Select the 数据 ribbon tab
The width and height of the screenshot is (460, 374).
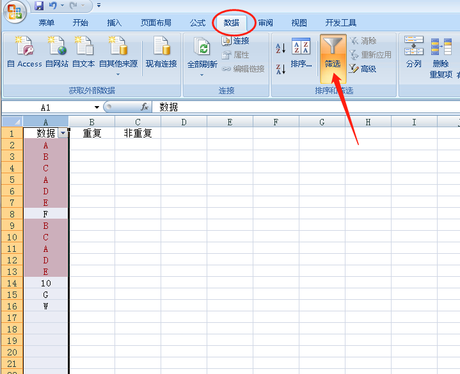[232, 22]
